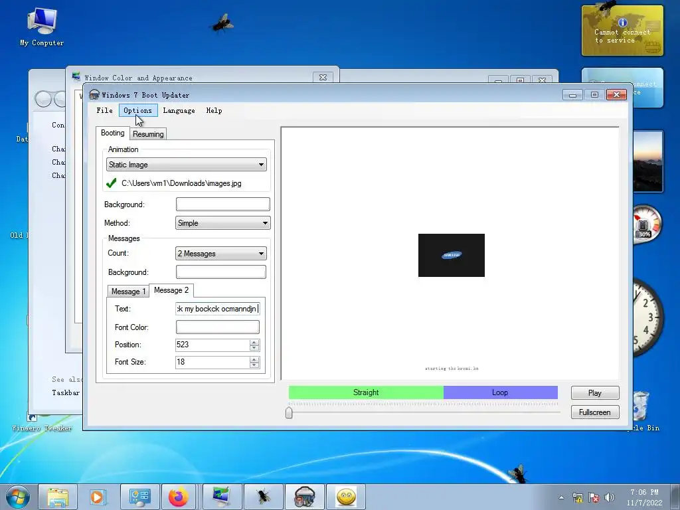Click the Samsung logo preview image
Viewport: 680px width, 510px height.
[x=452, y=256]
